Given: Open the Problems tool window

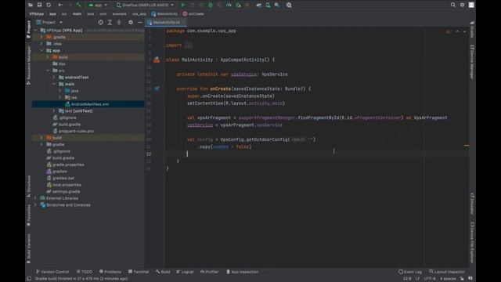Looking at the screenshot, I should point(110,272).
